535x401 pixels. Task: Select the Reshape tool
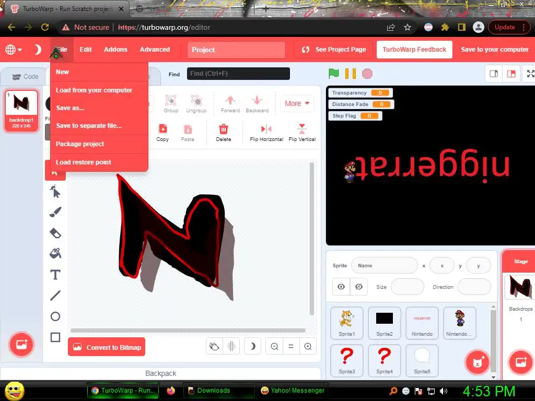tap(55, 192)
